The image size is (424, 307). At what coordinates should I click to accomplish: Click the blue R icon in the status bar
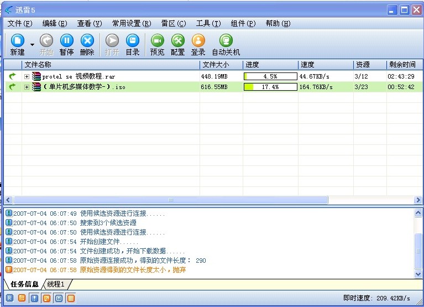point(9,298)
